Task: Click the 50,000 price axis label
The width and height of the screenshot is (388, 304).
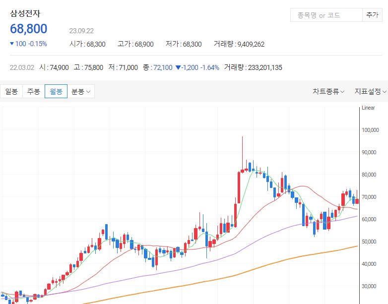Action: point(369,242)
